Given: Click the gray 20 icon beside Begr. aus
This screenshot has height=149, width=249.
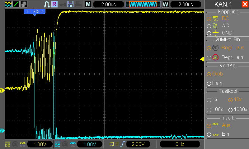Looking at the screenshot, I should tap(215, 48).
